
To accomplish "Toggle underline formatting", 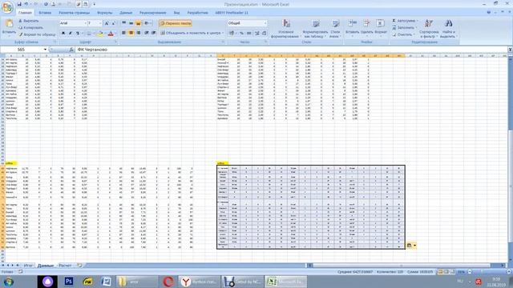I will (78, 33).
